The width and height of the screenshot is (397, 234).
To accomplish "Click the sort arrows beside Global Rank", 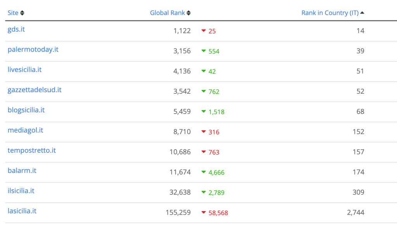I will (188, 12).
